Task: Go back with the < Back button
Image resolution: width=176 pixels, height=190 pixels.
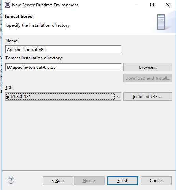Action: click(58, 181)
